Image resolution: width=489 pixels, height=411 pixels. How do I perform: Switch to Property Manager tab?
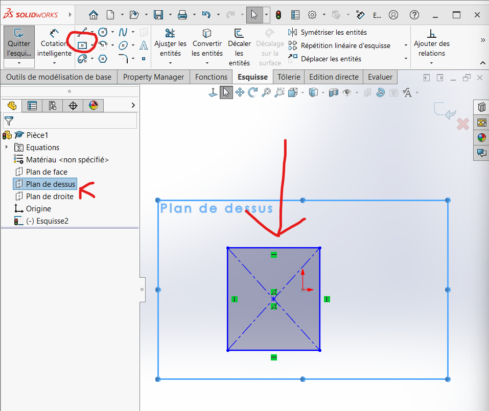153,77
